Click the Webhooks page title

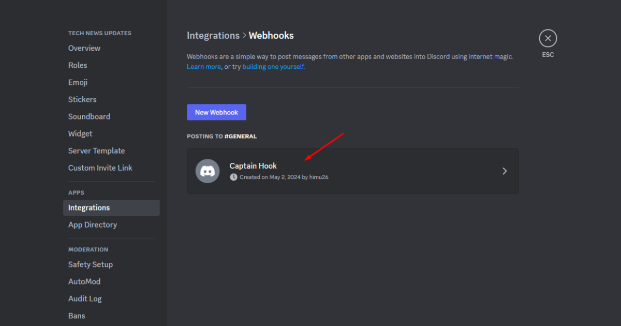(x=271, y=36)
